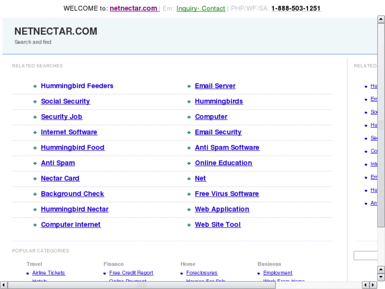385x289 pixels.
Task: Click the arrow icon beside Social Security
Action: click(x=35, y=102)
